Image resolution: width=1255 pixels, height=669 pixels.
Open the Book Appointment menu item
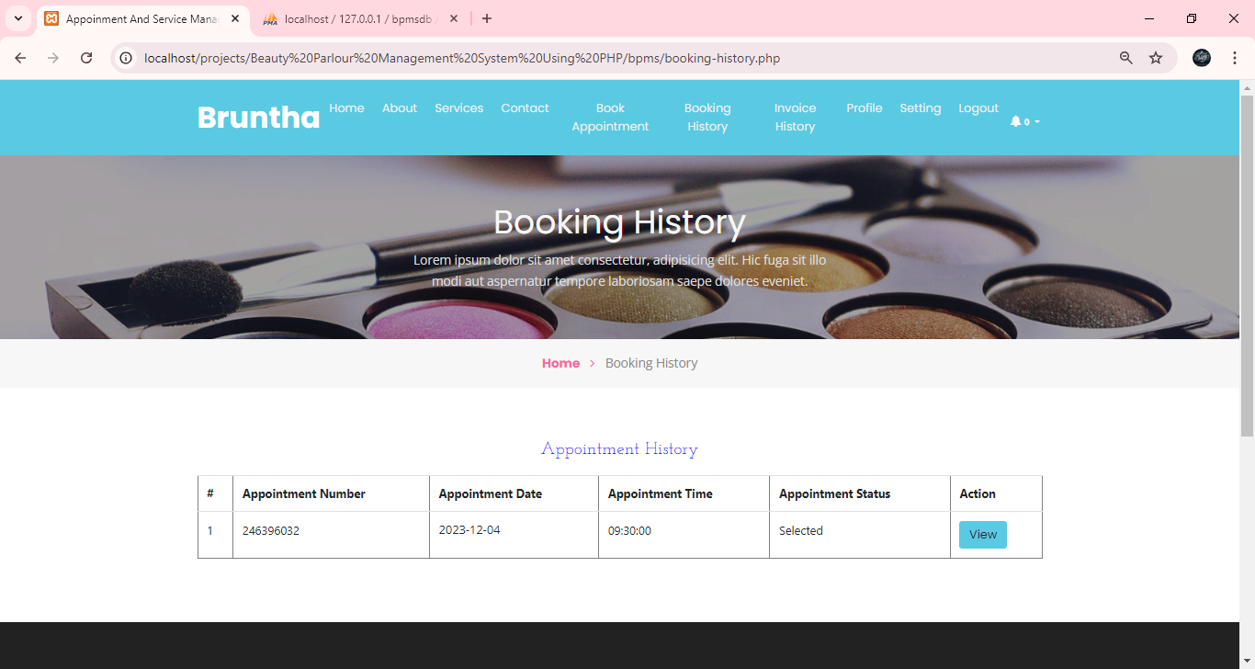click(x=610, y=118)
